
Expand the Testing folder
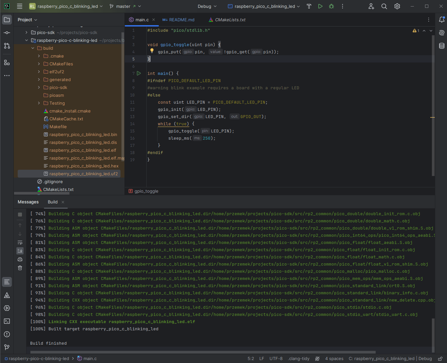(x=39, y=103)
